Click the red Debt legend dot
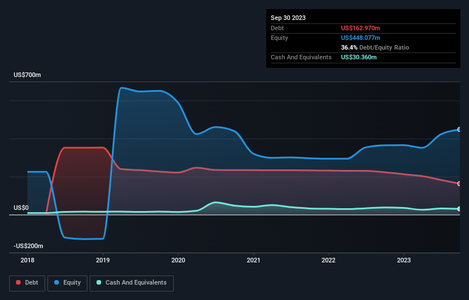This screenshot has width=469, height=300. point(18,282)
